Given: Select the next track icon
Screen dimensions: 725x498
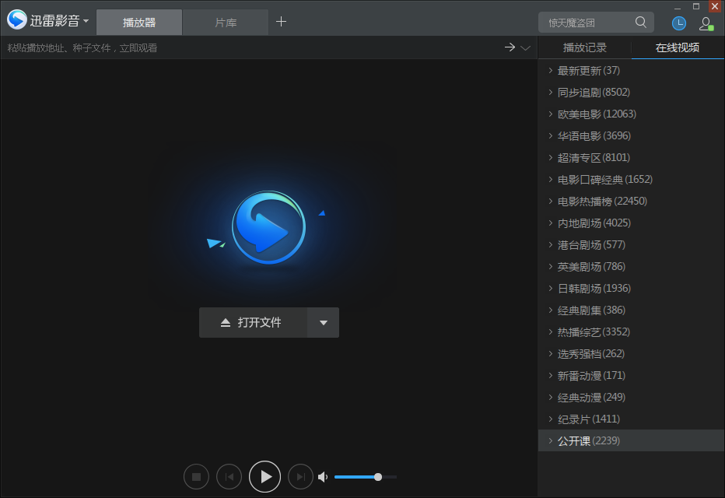Looking at the screenshot, I should 300,476.
